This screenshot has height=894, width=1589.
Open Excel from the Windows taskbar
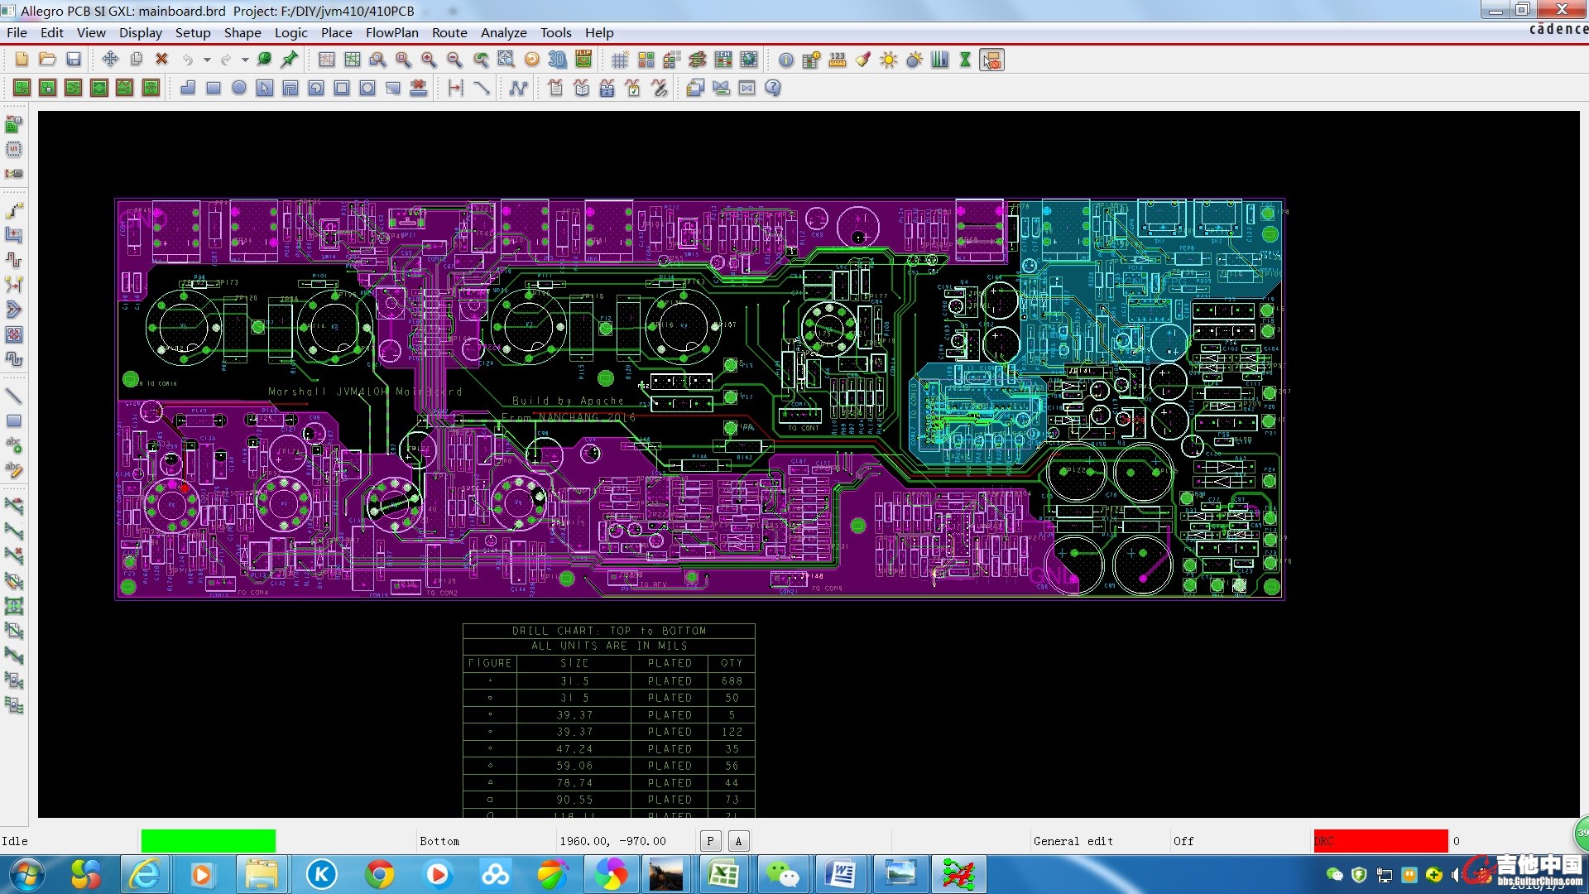coord(723,874)
